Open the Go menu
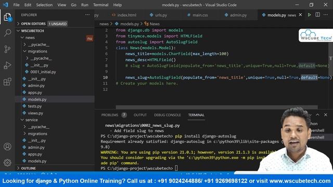 (73, 5)
